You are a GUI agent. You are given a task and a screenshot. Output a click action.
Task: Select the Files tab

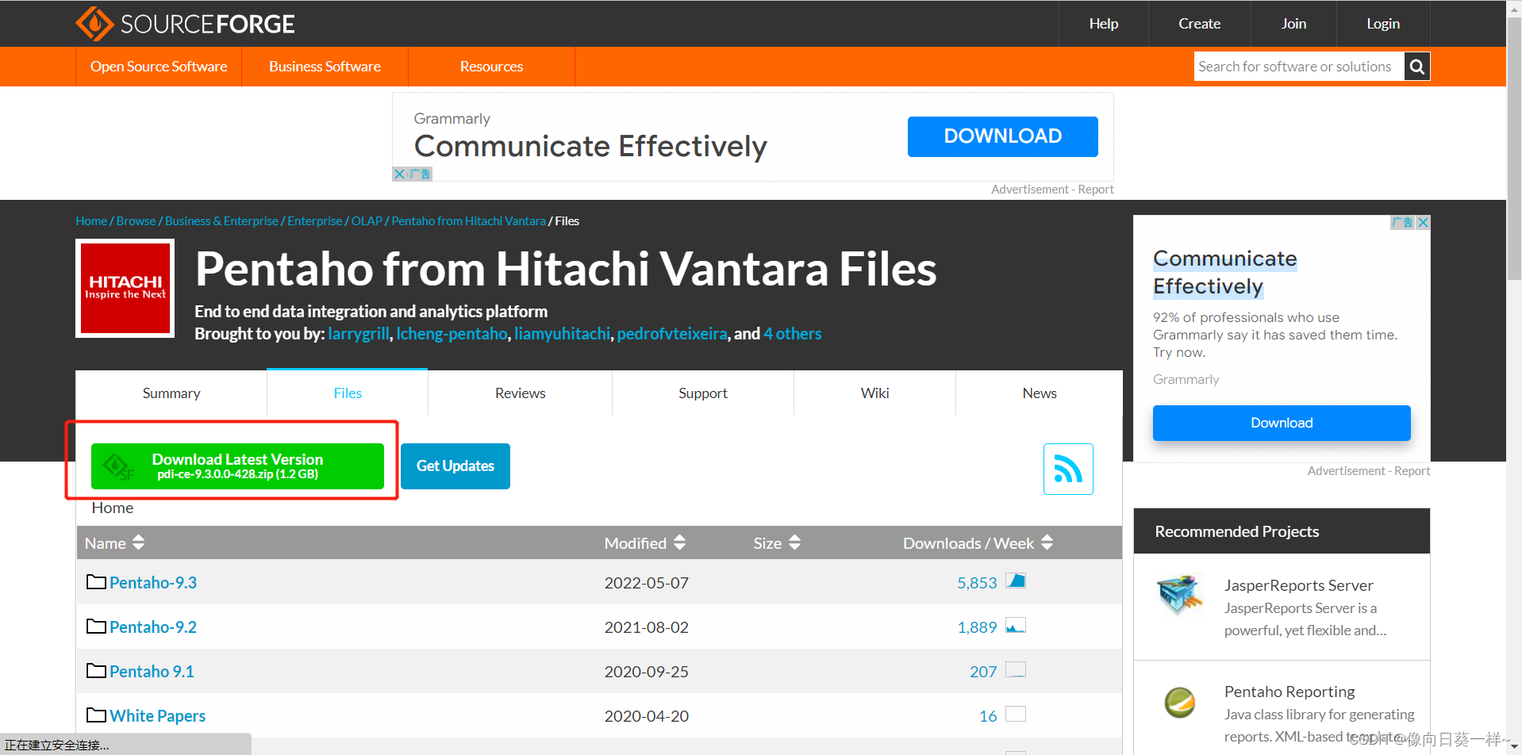tap(348, 393)
